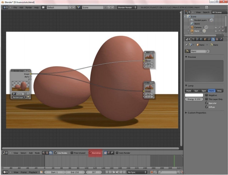The height and width of the screenshot is (175, 228).
Task: Click the F fake user button
Action: tap(208, 51)
